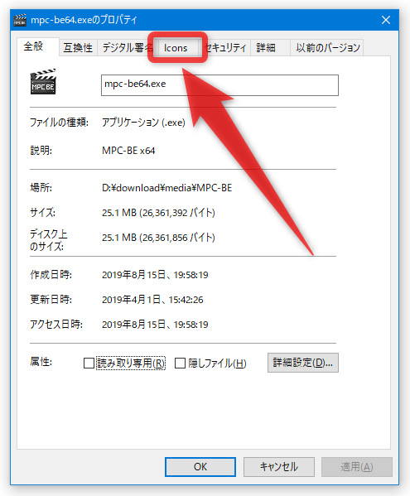Close the properties dialog with X
Viewport: 410px width, 496px height.
(x=386, y=20)
